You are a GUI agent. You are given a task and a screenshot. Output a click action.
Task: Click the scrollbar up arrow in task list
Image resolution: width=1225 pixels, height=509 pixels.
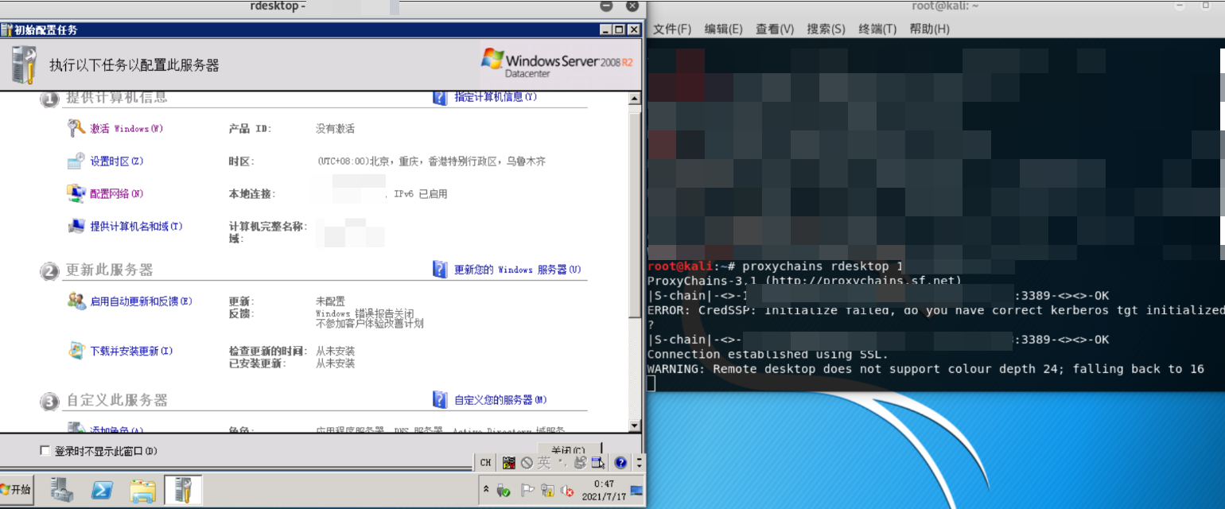[635, 99]
